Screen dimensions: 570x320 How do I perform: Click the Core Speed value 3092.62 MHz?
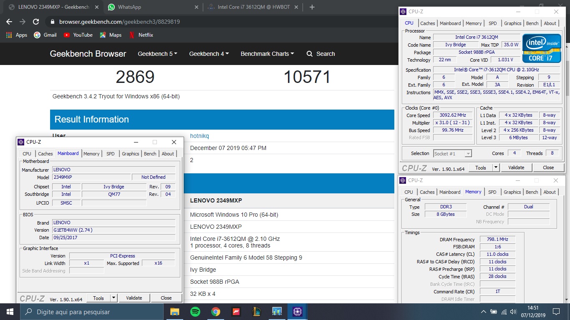coord(453,115)
